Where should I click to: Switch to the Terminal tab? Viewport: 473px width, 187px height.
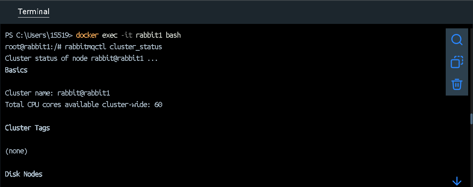tap(34, 12)
